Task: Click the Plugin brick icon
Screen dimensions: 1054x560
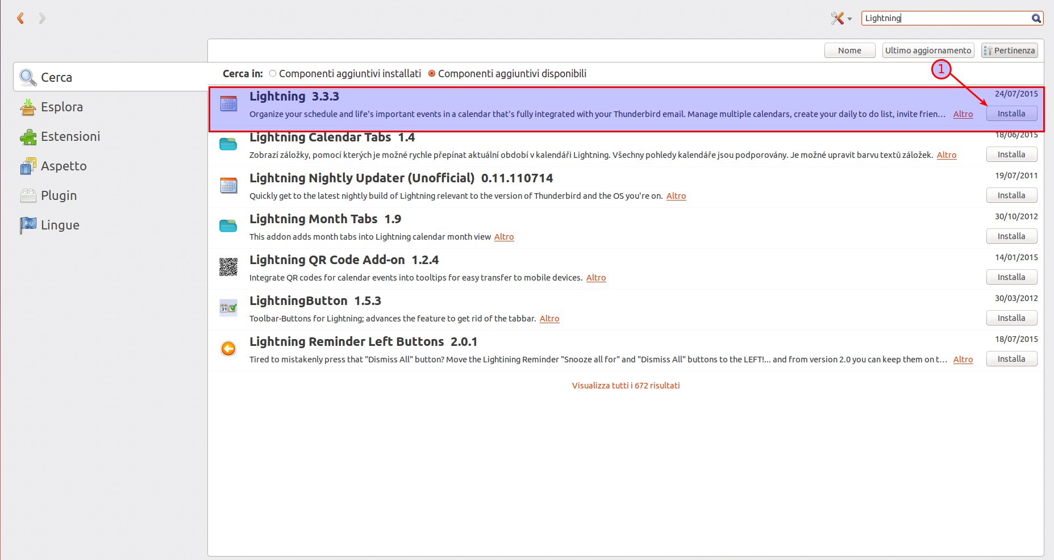Action: tap(28, 195)
